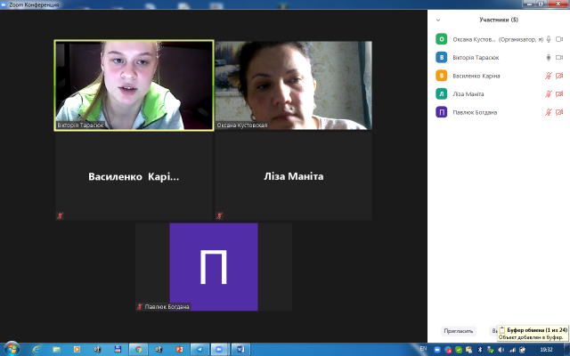Toggle microphone for Вікторія Тарасюк in list

pos(549,57)
